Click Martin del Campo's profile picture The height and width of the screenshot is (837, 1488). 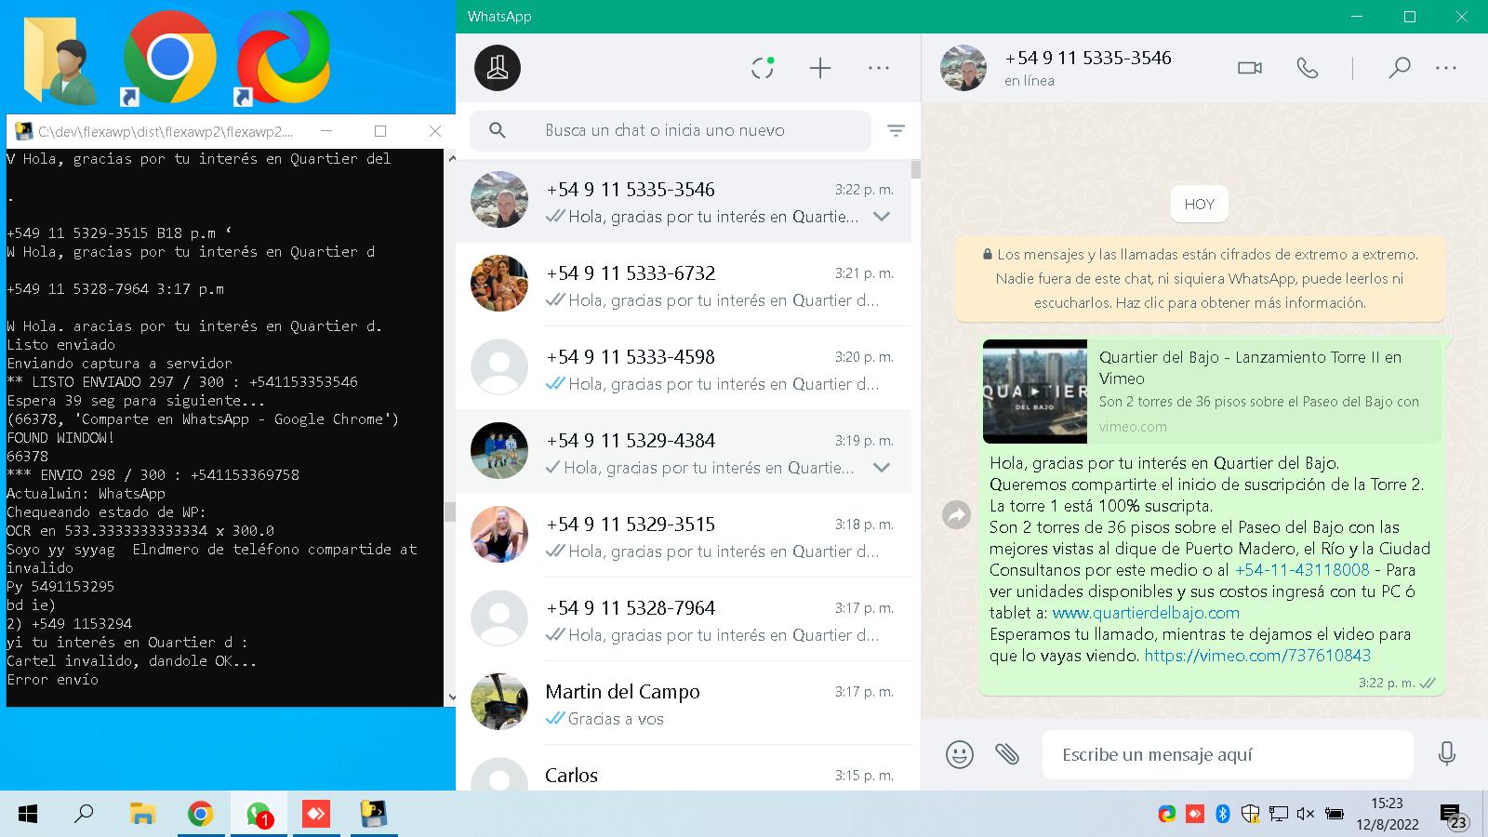point(499,702)
